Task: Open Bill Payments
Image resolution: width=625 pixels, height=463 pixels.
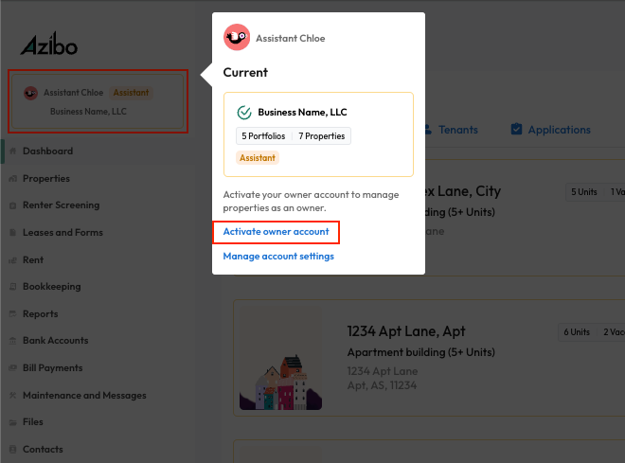Action: 53,367
